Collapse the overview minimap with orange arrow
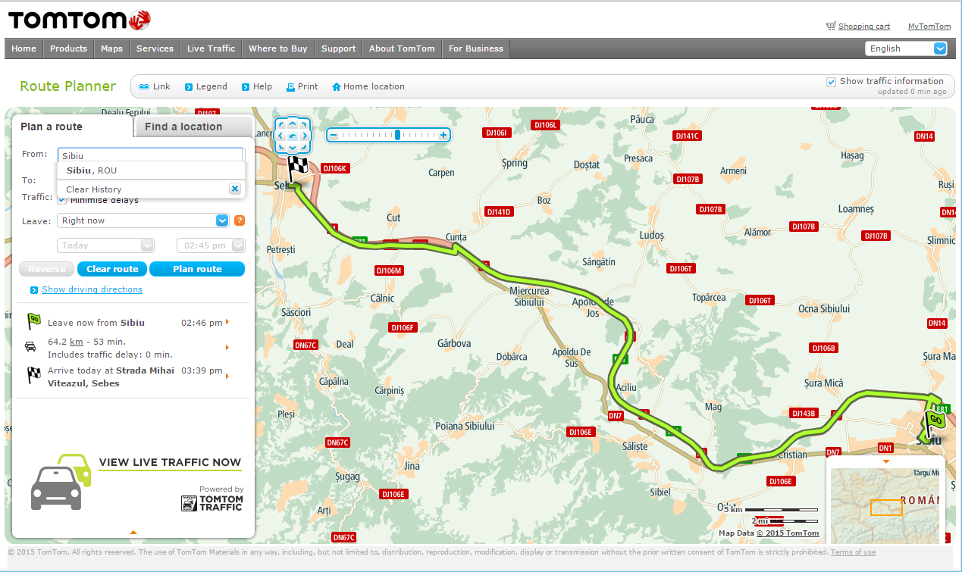The height and width of the screenshot is (572, 962). coord(886,461)
